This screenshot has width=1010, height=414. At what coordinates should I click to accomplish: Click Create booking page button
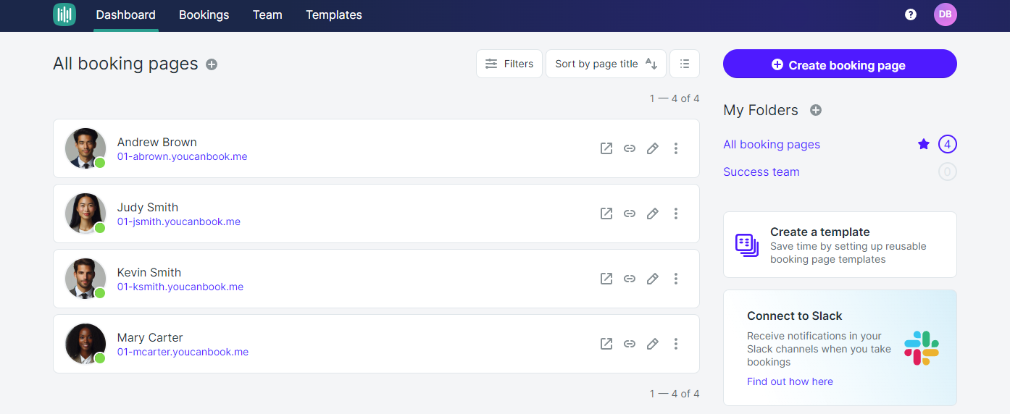pyautogui.click(x=840, y=64)
